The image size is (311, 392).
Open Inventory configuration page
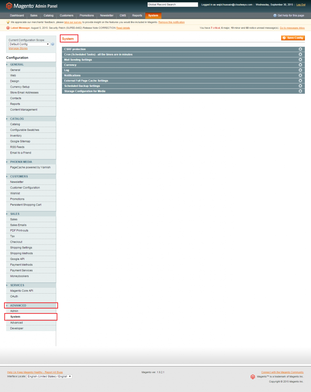pos(31,136)
